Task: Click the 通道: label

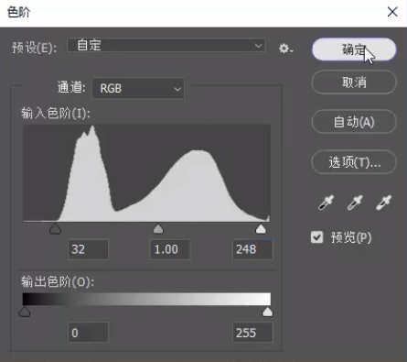Action: click(71, 87)
